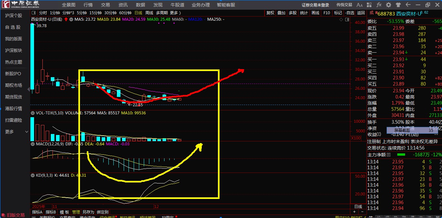Click the diamond icon at chart top right
The width and height of the screenshot is (442, 218).
(341, 20)
